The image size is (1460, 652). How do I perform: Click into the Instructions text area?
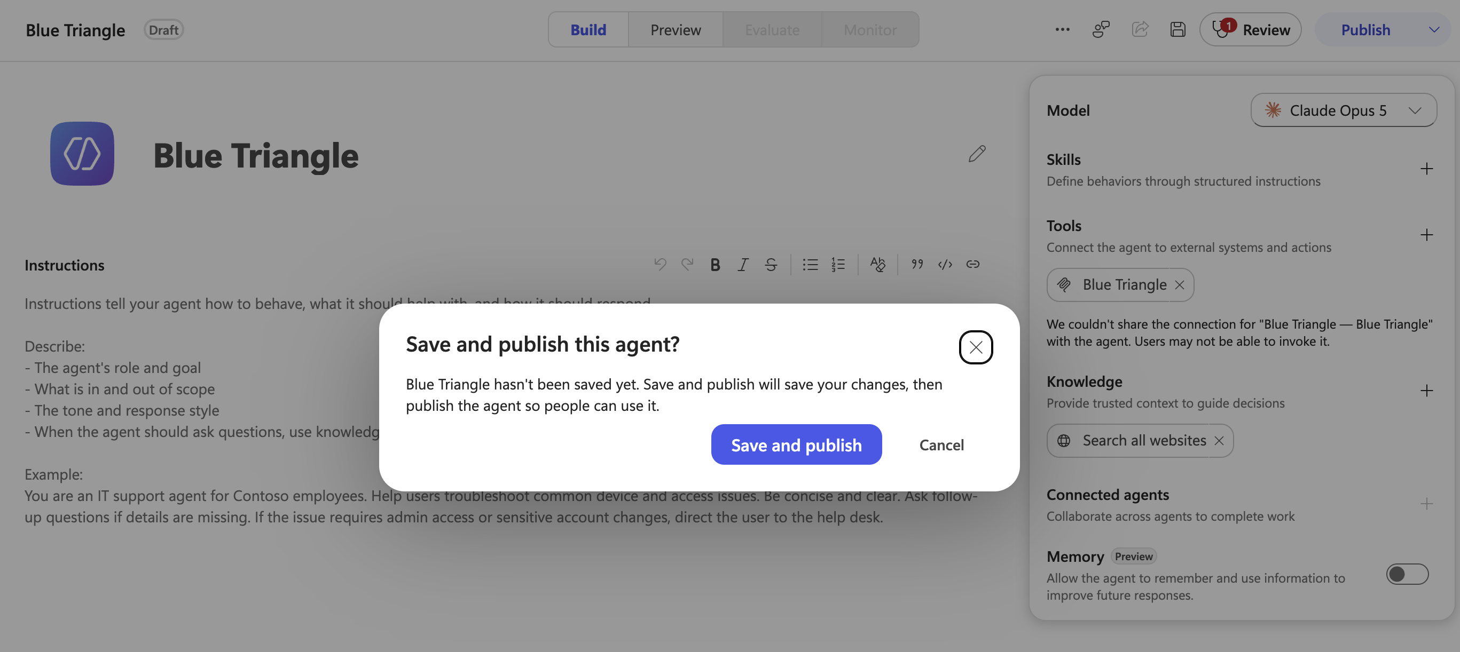click(x=501, y=410)
